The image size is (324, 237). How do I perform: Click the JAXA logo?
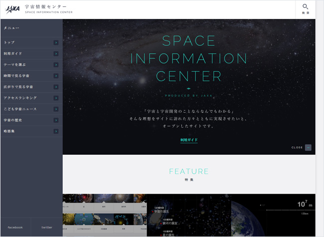click(12, 9)
